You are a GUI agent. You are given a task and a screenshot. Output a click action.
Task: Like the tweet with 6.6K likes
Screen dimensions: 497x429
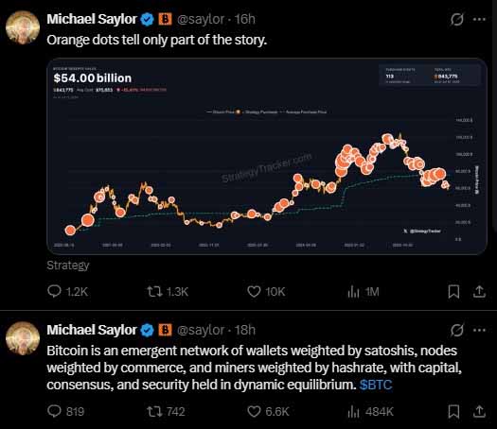tap(268, 411)
